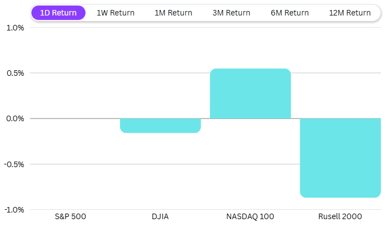Choose the 12M Return tab
The height and width of the screenshot is (228, 387).
pyautogui.click(x=349, y=13)
